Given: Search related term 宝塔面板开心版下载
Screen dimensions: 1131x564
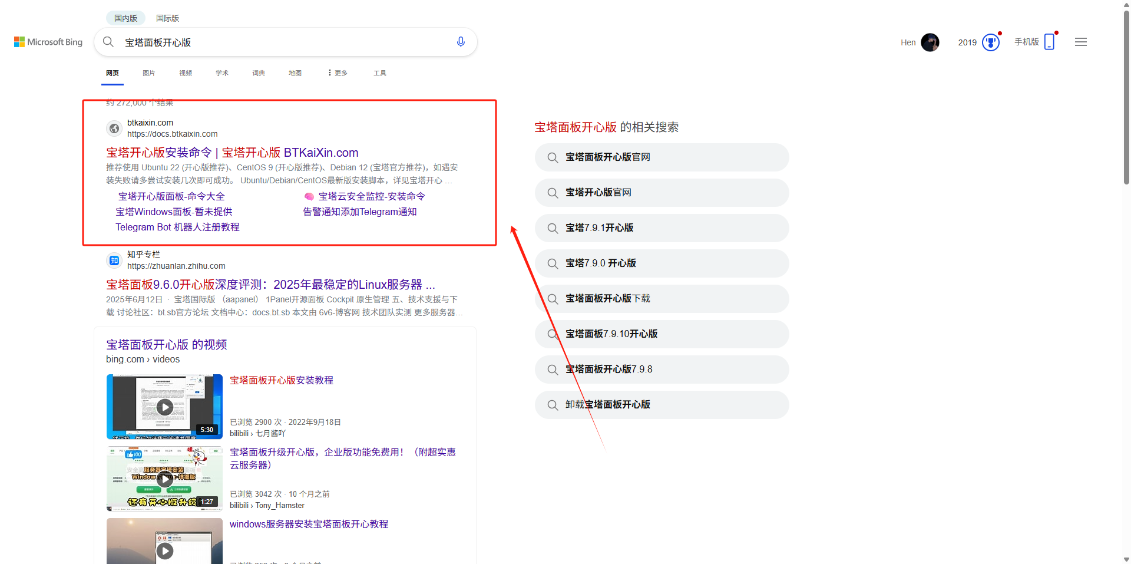Looking at the screenshot, I should tap(662, 299).
